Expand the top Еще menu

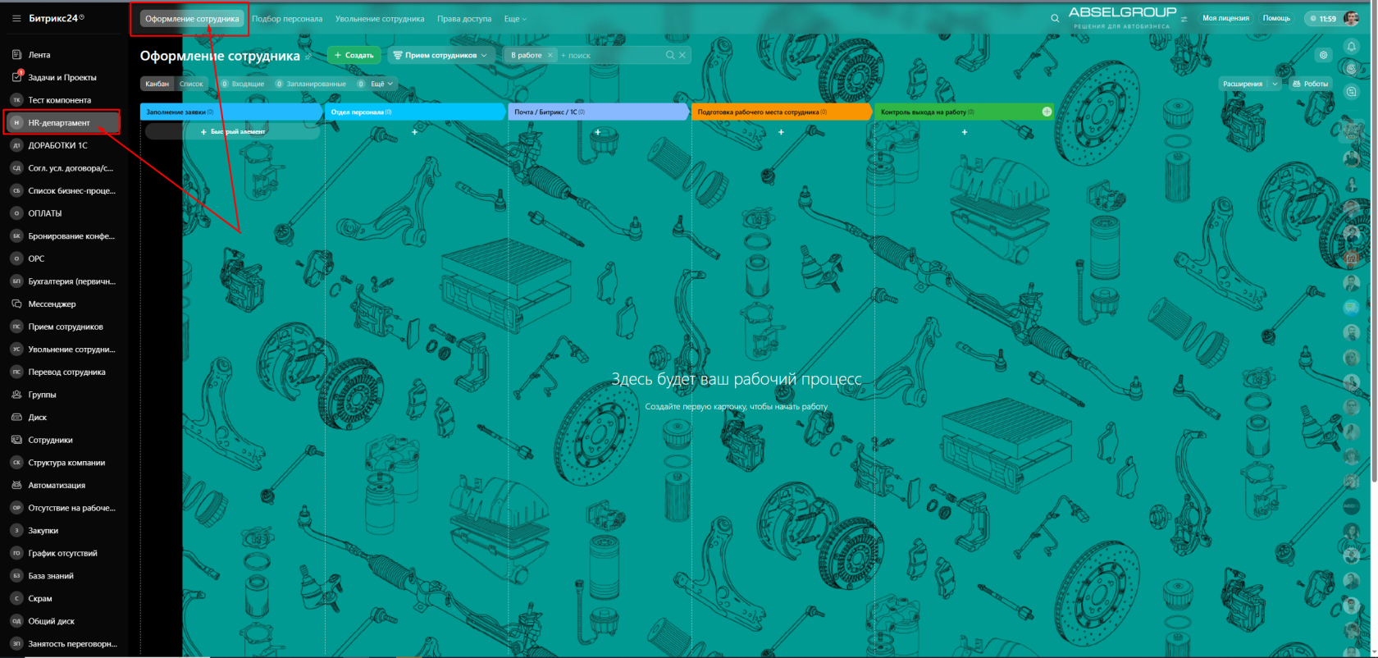coord(515,19)
